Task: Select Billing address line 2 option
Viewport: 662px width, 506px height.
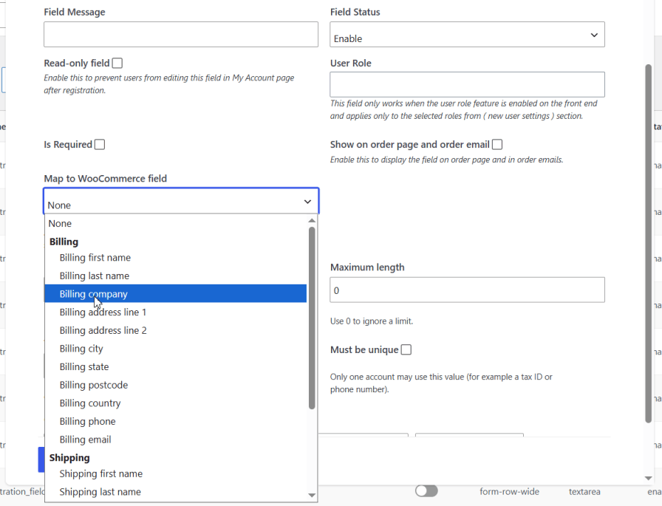Action: (x=176, y=330)
